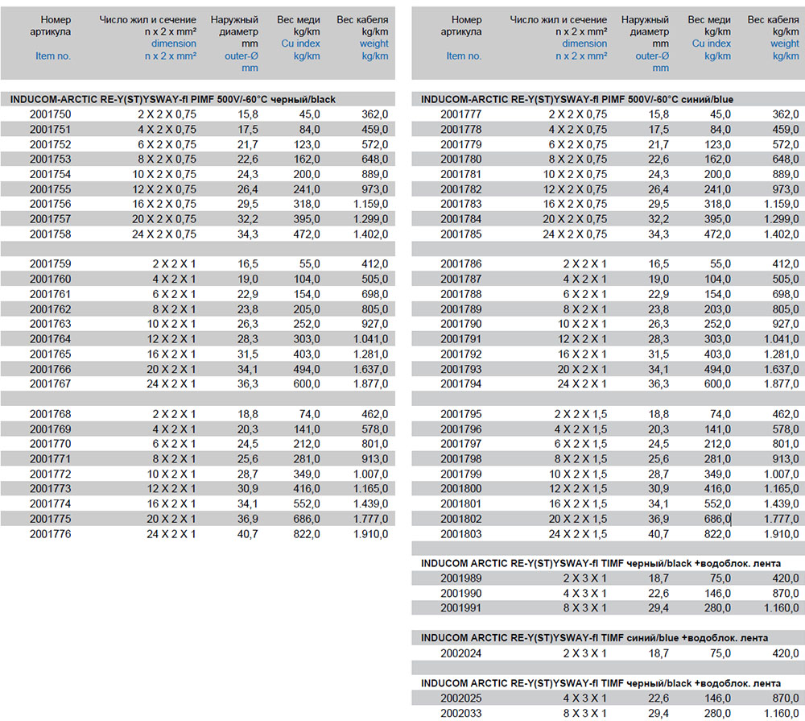The width and height of the screenshot is (805, 721).
Task: Select item number 2001990
Action: [x=461, y=593]
